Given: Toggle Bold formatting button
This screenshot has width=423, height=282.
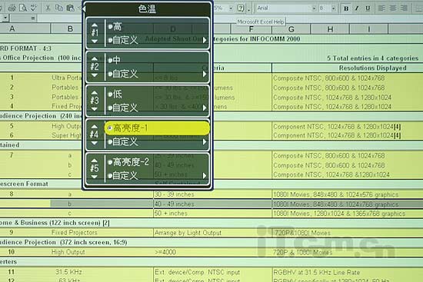Looking at the screenshot, I should coord(346,8).
